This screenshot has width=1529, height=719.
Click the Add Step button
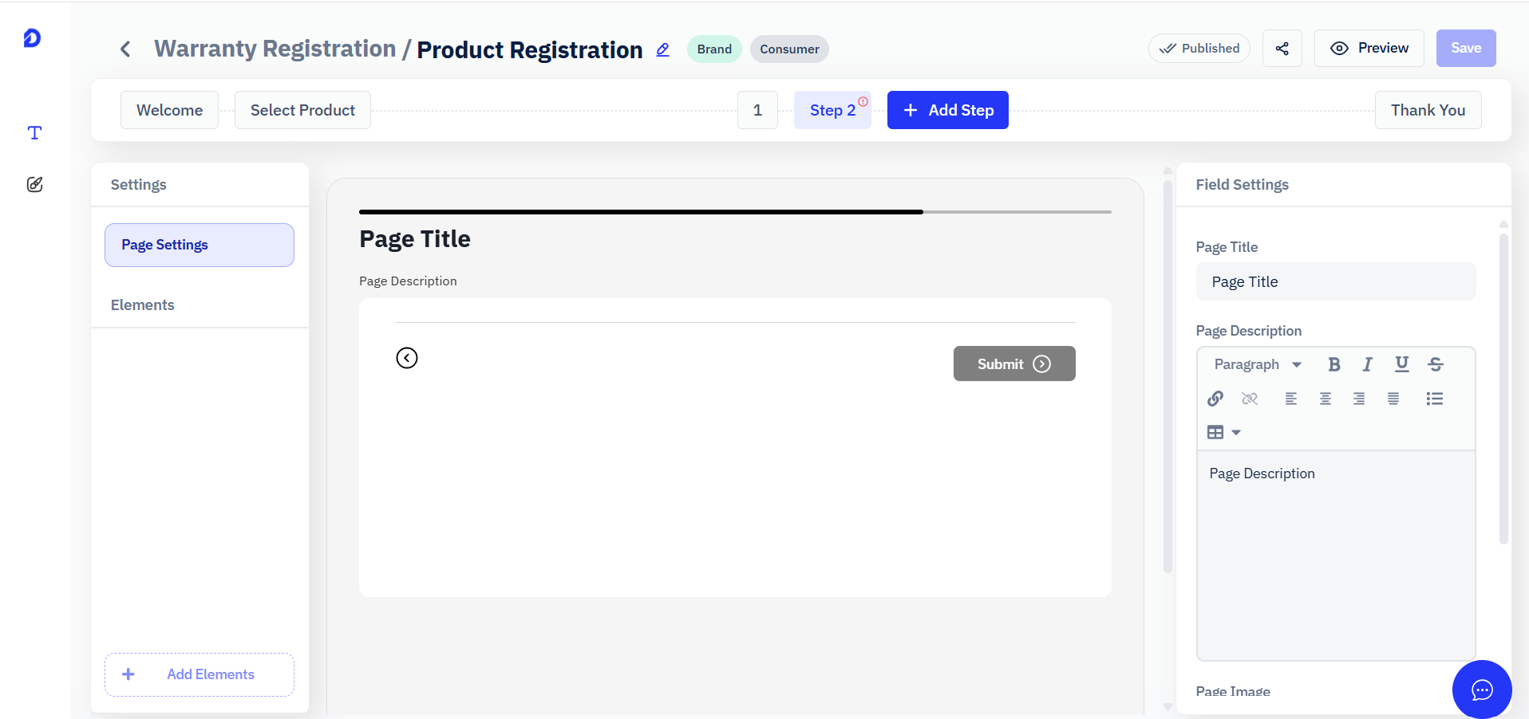click(948, 110)
